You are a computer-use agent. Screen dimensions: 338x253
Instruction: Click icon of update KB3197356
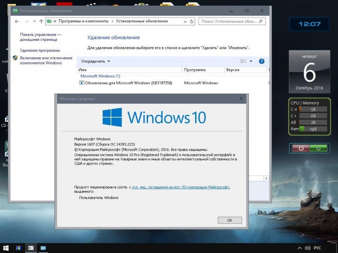tap(82, 83)
